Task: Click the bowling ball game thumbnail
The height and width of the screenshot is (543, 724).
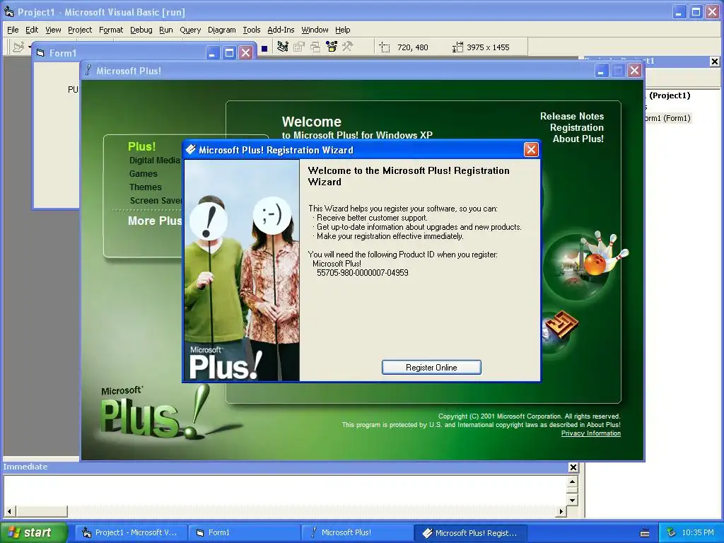Action: point(585,265)
